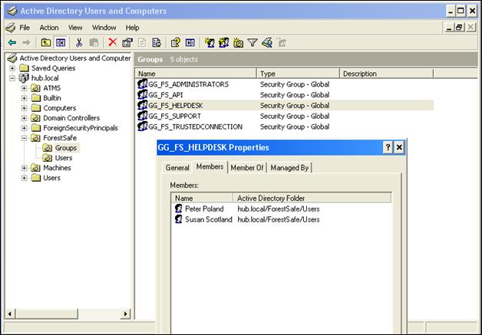Click the Saved Queries folder icon
The width and height of the screenshot is (482, 335).
pos(24,68)
